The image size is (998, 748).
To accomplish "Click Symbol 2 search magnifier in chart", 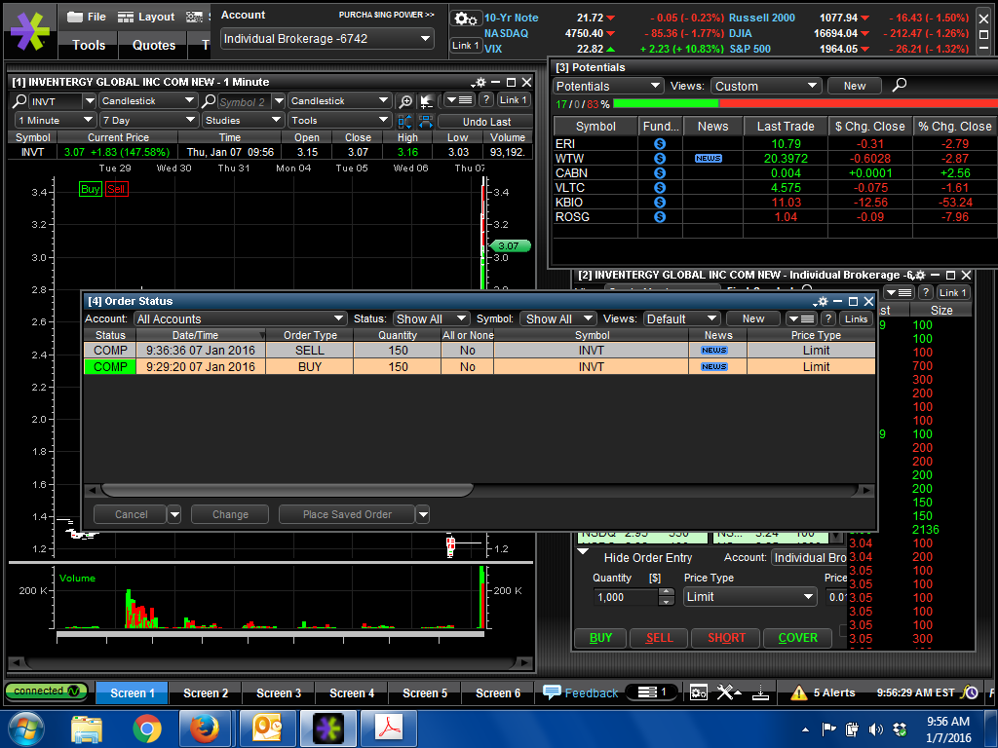I will tap(209, 101).
